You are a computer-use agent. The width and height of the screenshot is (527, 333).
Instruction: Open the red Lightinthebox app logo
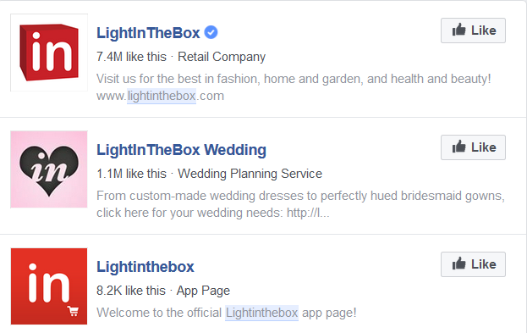click(49, 286)
